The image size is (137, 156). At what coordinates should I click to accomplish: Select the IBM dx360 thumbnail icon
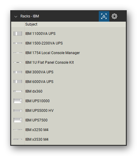coord(18,91)
